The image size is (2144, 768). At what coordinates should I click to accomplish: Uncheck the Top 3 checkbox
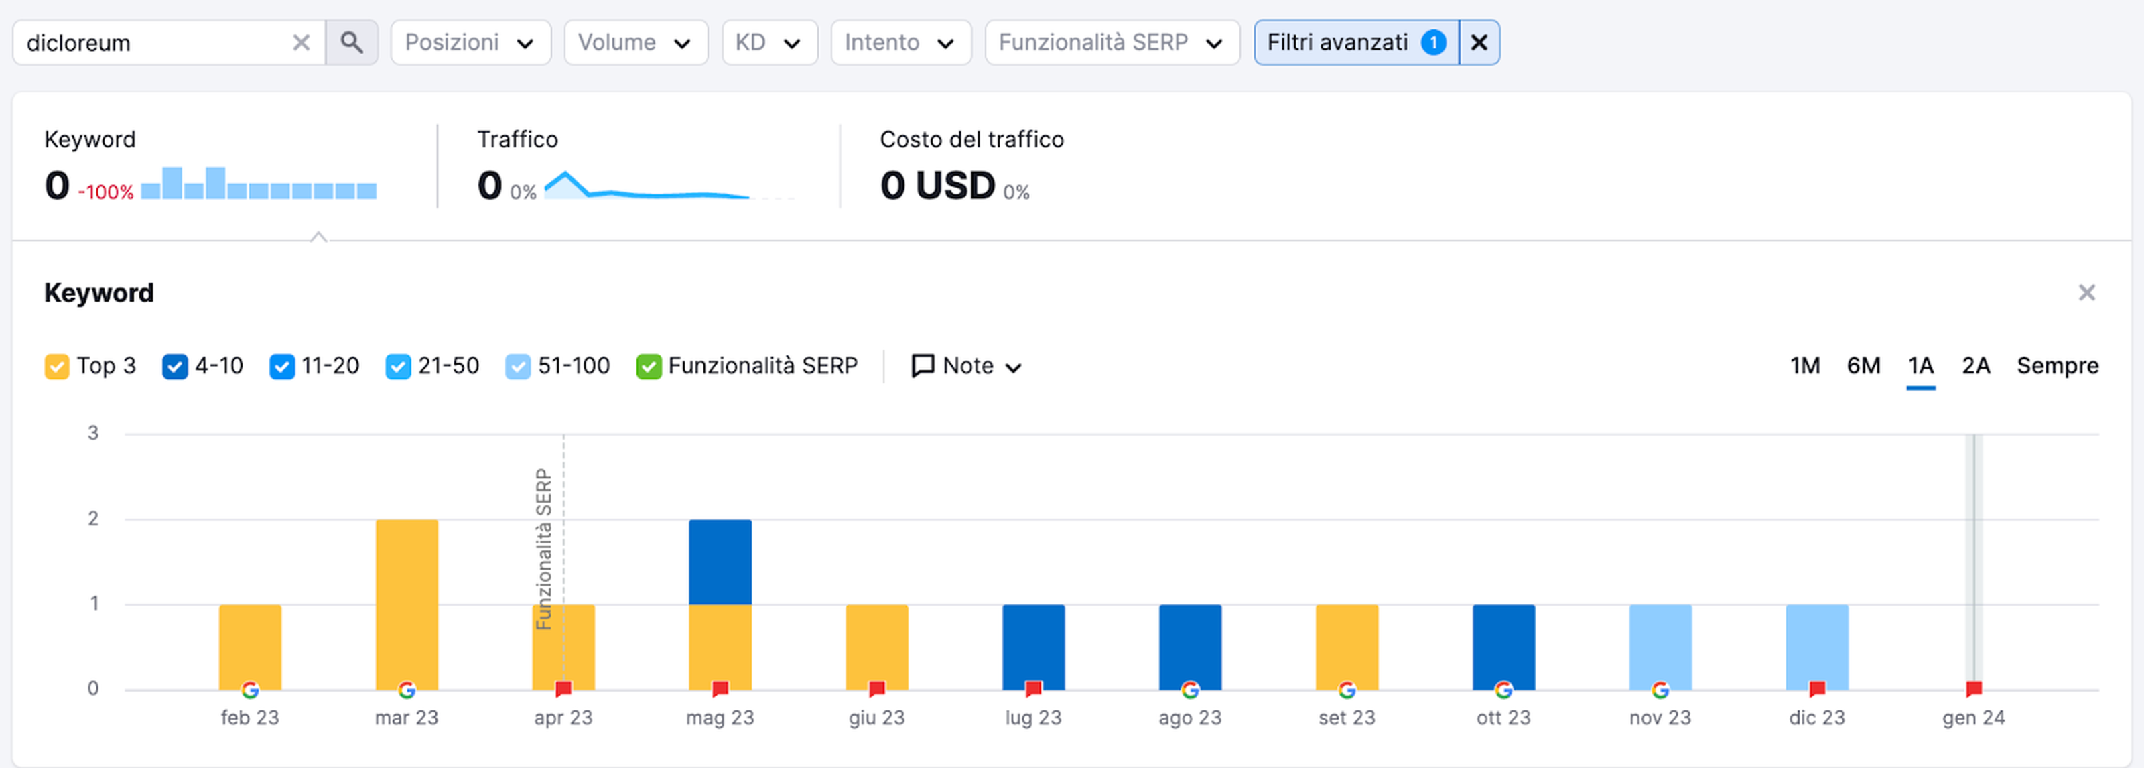pyautogui.click(x=56, y=366)
